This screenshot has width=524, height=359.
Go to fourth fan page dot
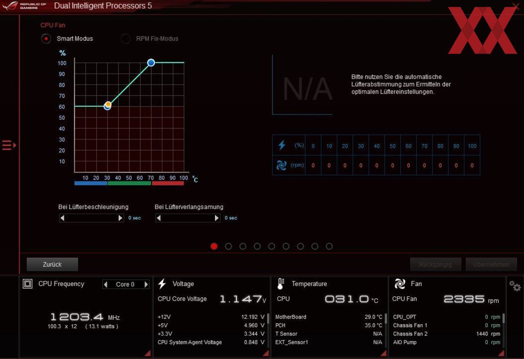point(257,246)
